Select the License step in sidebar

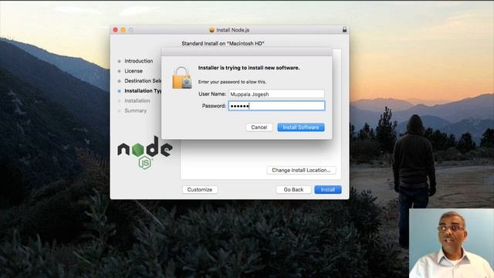point(134,71)
